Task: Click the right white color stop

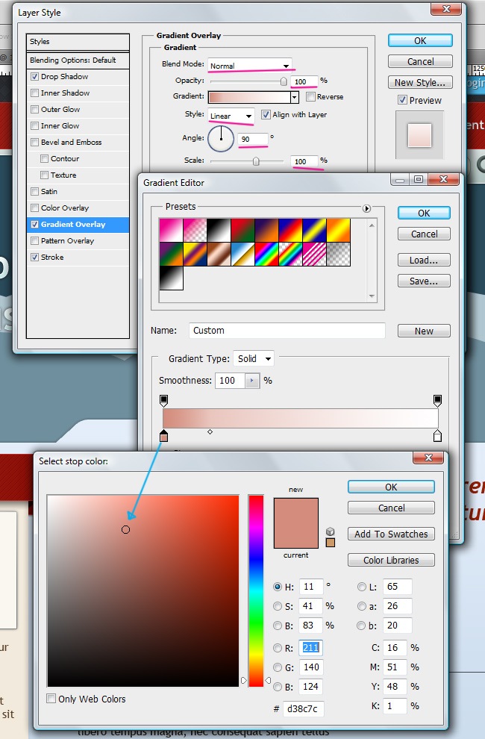Action: pyautogui.click(x=437, y=436)
